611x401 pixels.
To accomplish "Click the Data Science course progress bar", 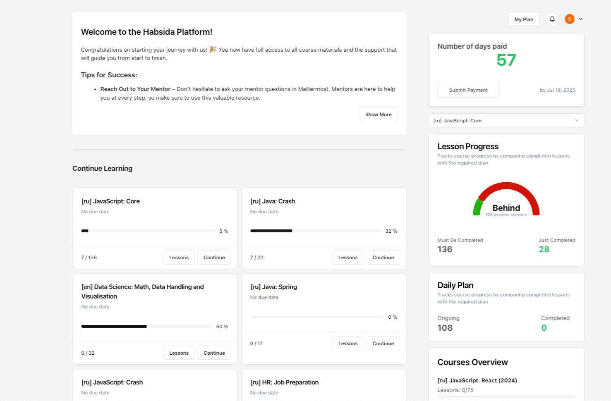I will (x=146, y=326).
